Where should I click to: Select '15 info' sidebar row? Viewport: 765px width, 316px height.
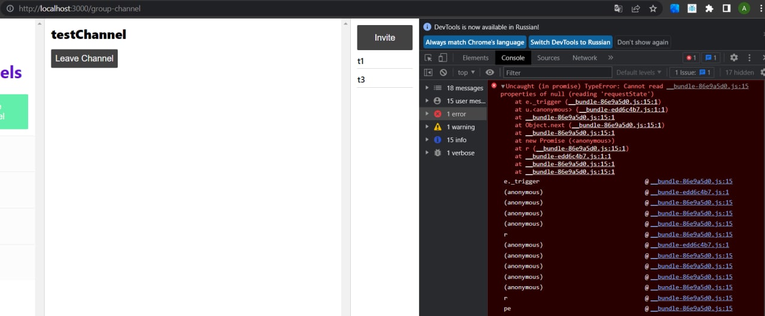click(454, 140)
